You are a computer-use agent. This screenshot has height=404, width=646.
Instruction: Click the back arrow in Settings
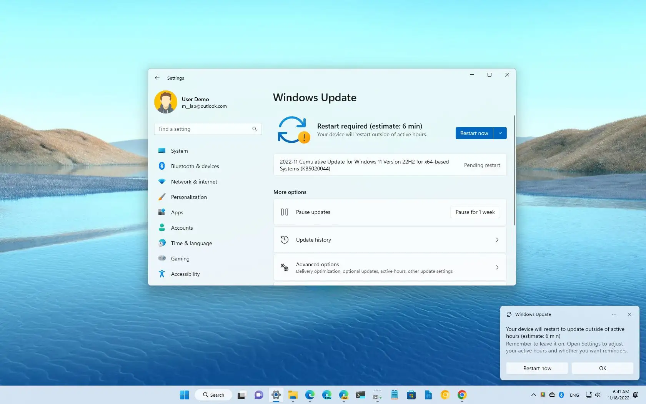[x=157, y=78]
